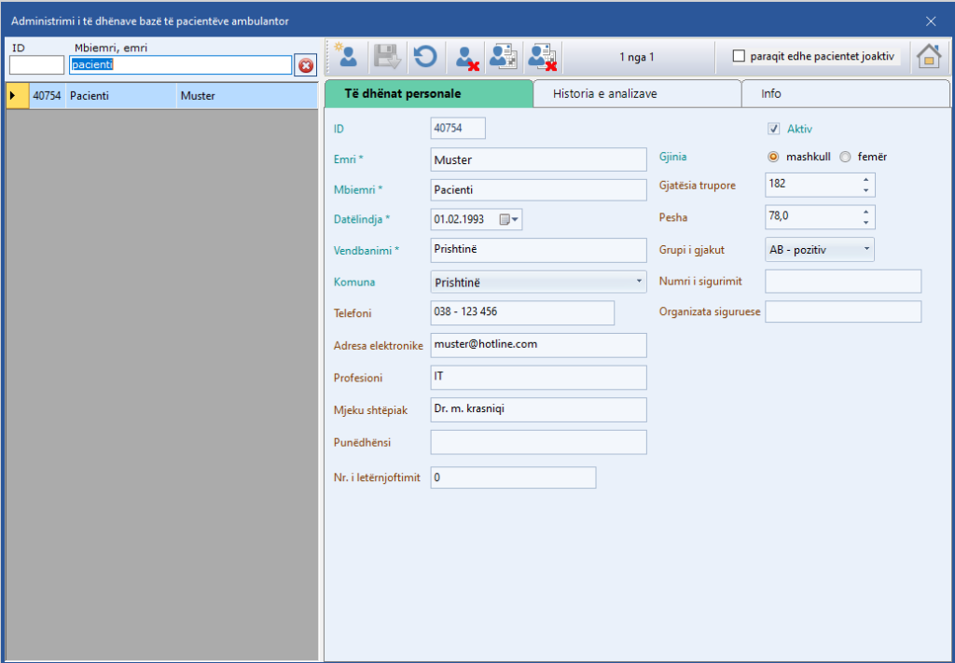Open the Datëlindja calendar picker

[x=510, y=220]
